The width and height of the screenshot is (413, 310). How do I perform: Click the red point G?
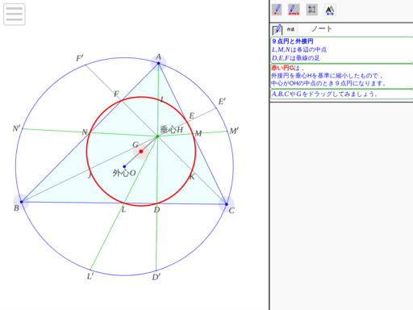[x=141, y=152]
